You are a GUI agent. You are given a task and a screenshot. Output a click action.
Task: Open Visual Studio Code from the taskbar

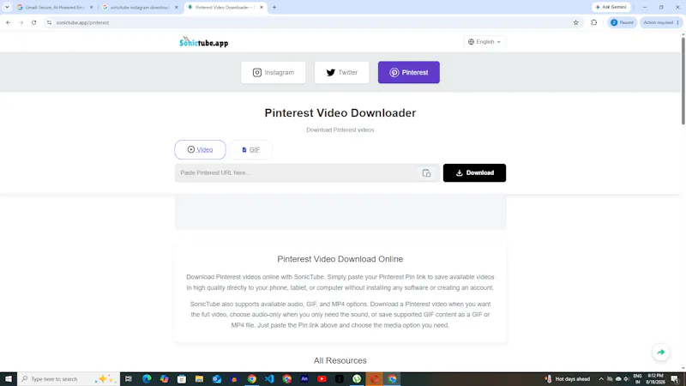[x=269, y=379]
